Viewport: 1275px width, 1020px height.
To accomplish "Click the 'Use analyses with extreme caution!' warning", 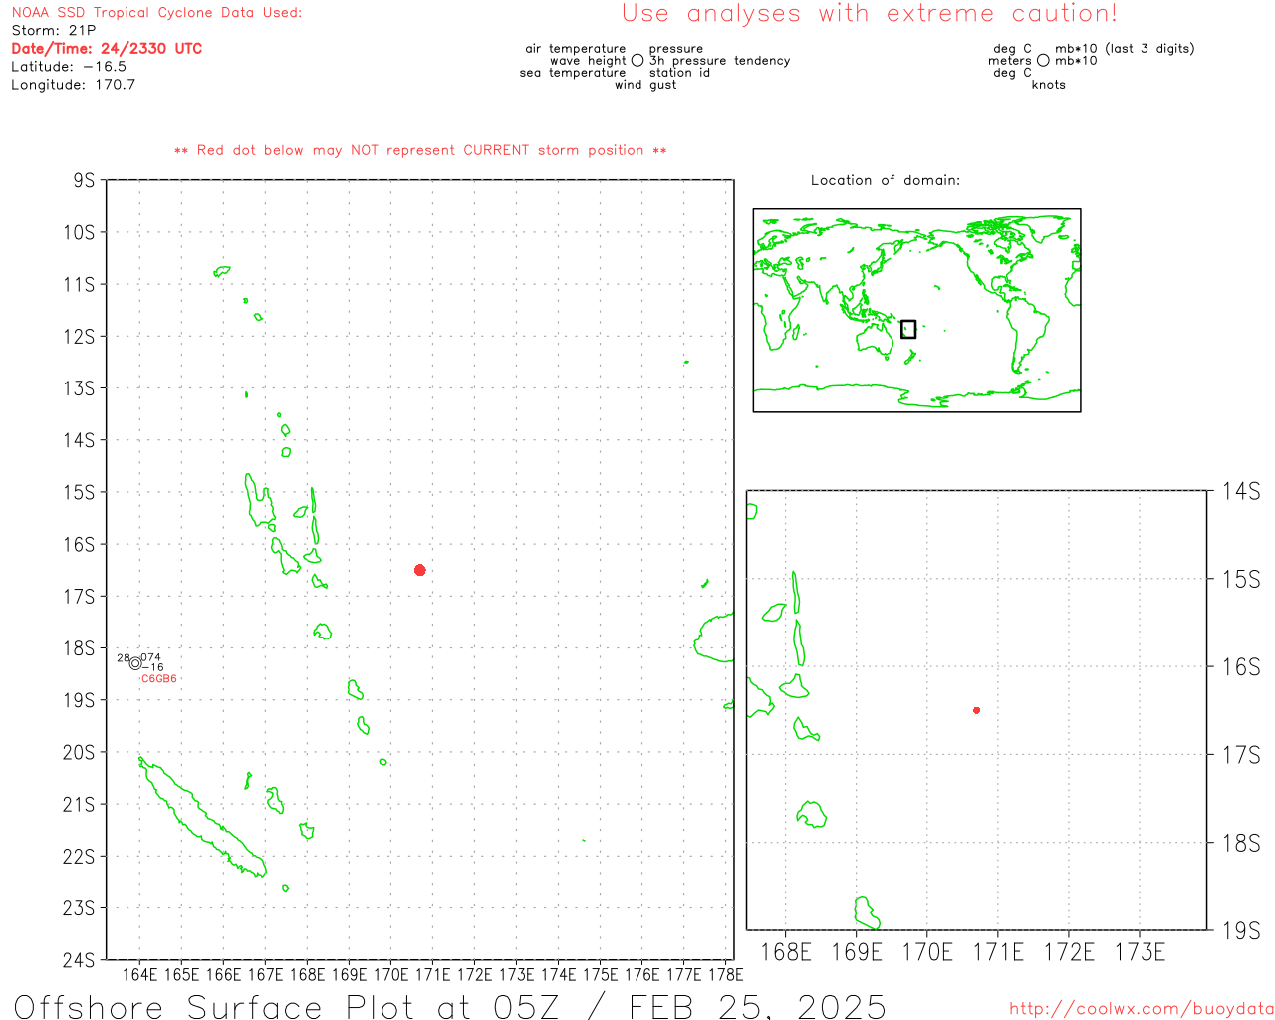I will (870, 13).
